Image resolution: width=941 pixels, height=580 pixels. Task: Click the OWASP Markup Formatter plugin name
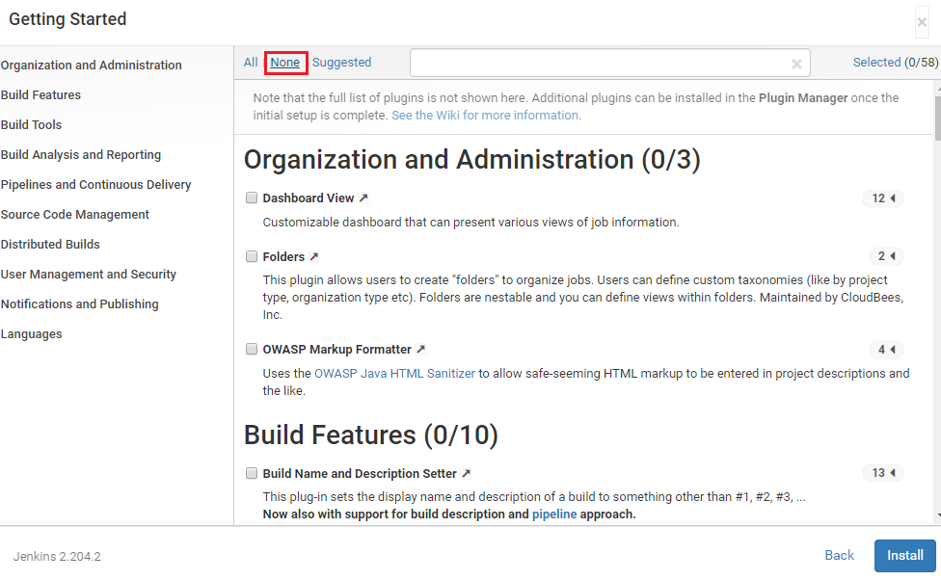[x=337, y=349]
